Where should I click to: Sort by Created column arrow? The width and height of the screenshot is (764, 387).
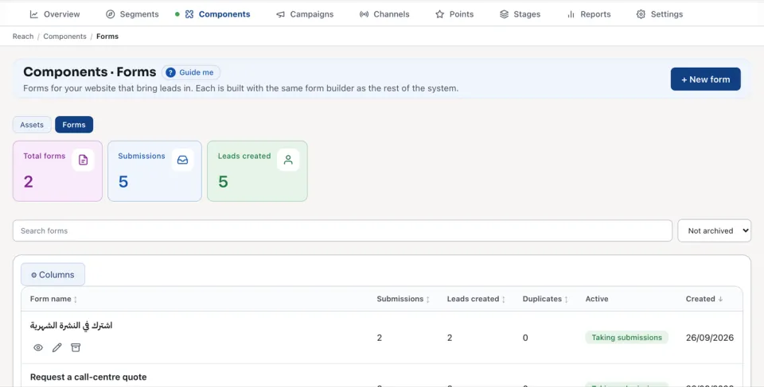[721, 299]
